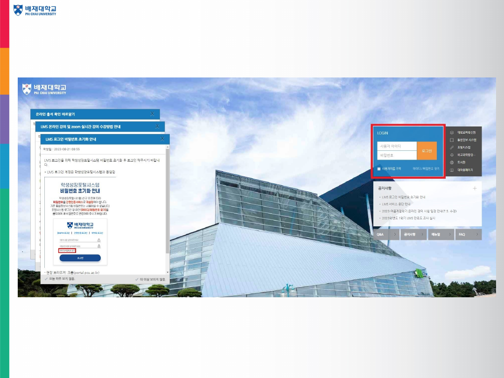
Task: Open 포털시스템 via its chain-link icon
Action: [x=452, y=147]
